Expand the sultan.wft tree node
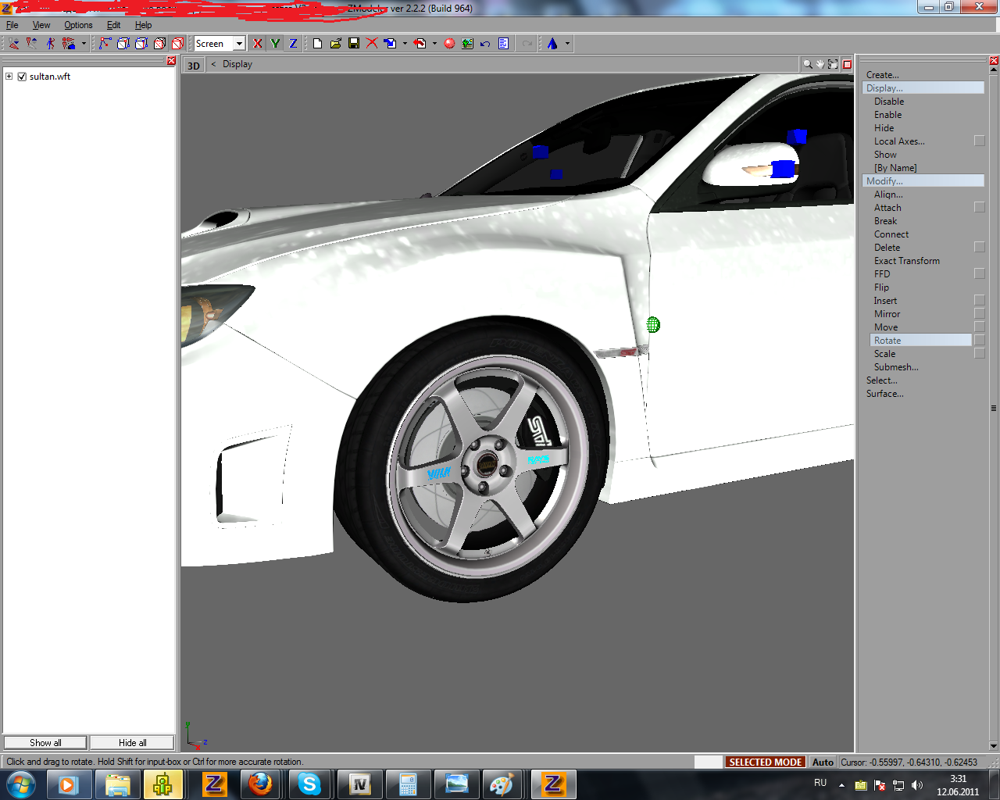 [x=9, y=77]
